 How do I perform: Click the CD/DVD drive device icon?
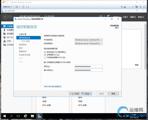pyautogui.click(x=129, y=7)
